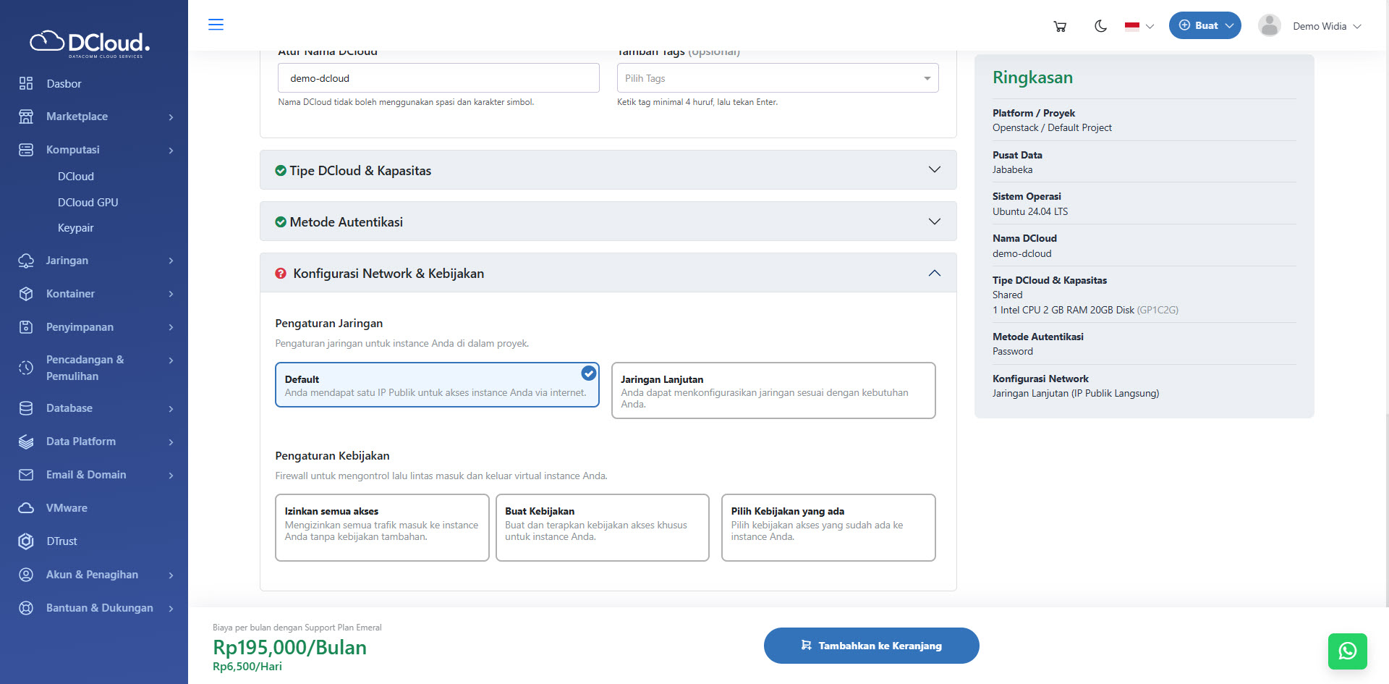Select the Default network option

click(x=437, y=385)
